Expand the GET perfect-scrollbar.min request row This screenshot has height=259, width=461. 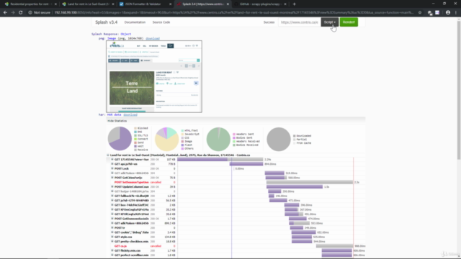[x=112, y=255]
